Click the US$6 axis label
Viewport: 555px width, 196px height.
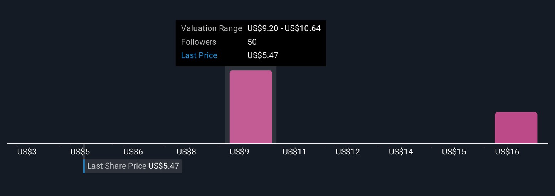[x=133, y=152]
